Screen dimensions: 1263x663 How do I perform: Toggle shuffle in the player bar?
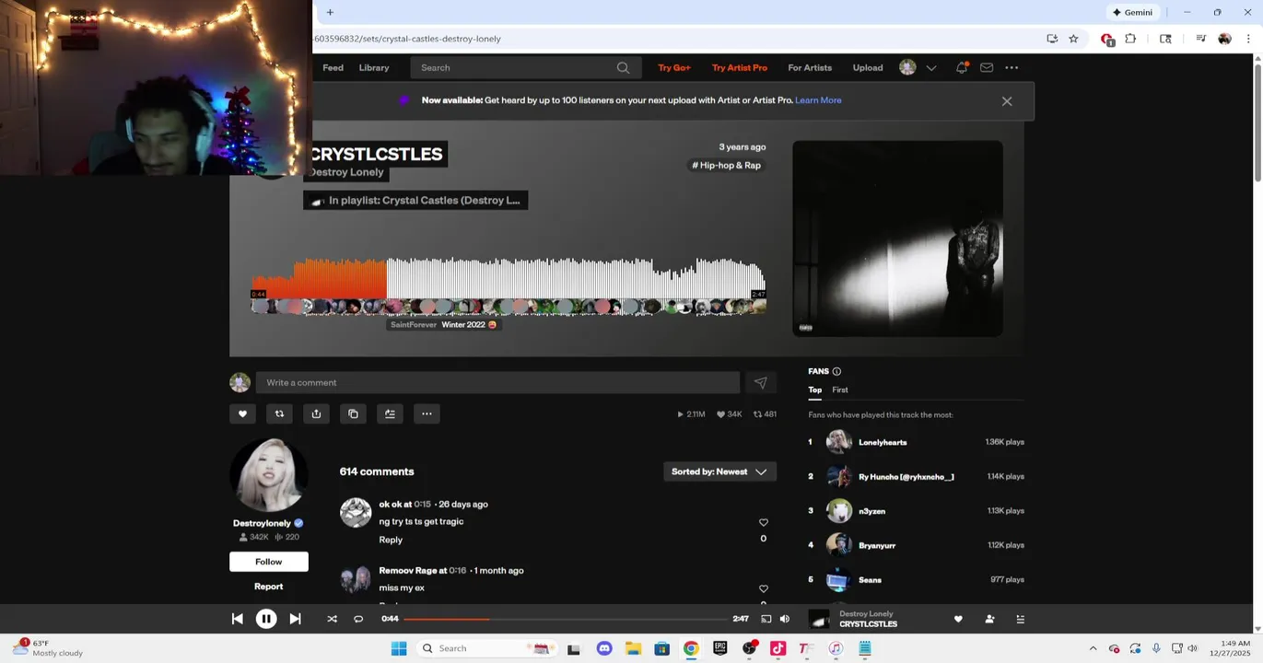pyautogui.click(x=332, y=620)
